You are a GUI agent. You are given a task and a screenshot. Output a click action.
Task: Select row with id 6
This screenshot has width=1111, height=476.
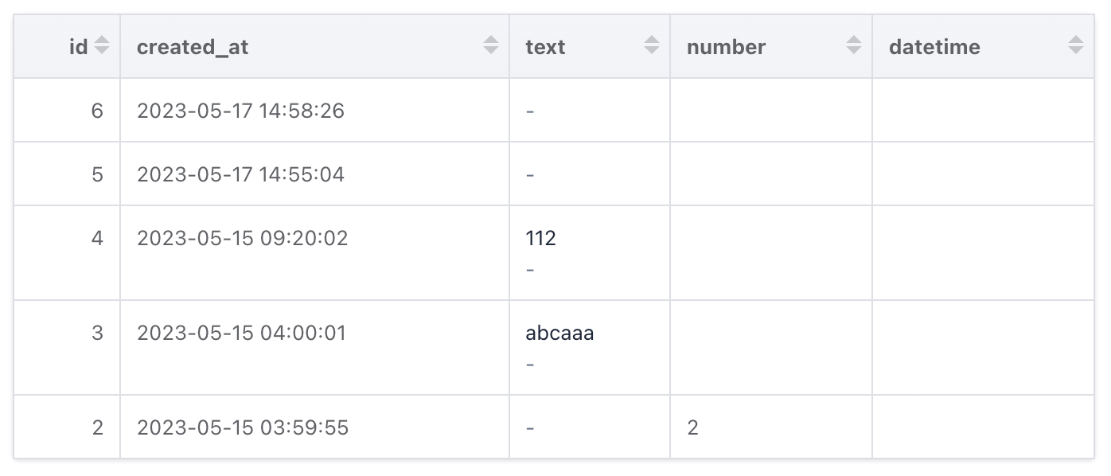pos(554,111)
